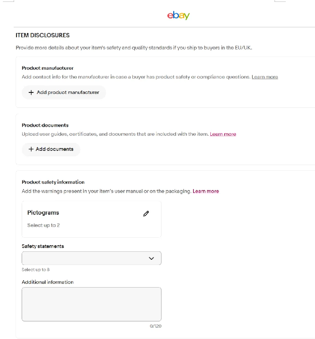Click the 'Select up to 8' helper text
This screenshot has height=339, width=315.
coord(36,270)
